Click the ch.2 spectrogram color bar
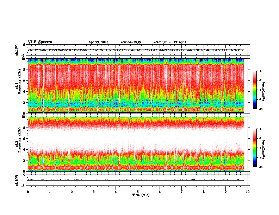This screenshot has width=279, height=215. click(255, 148)
